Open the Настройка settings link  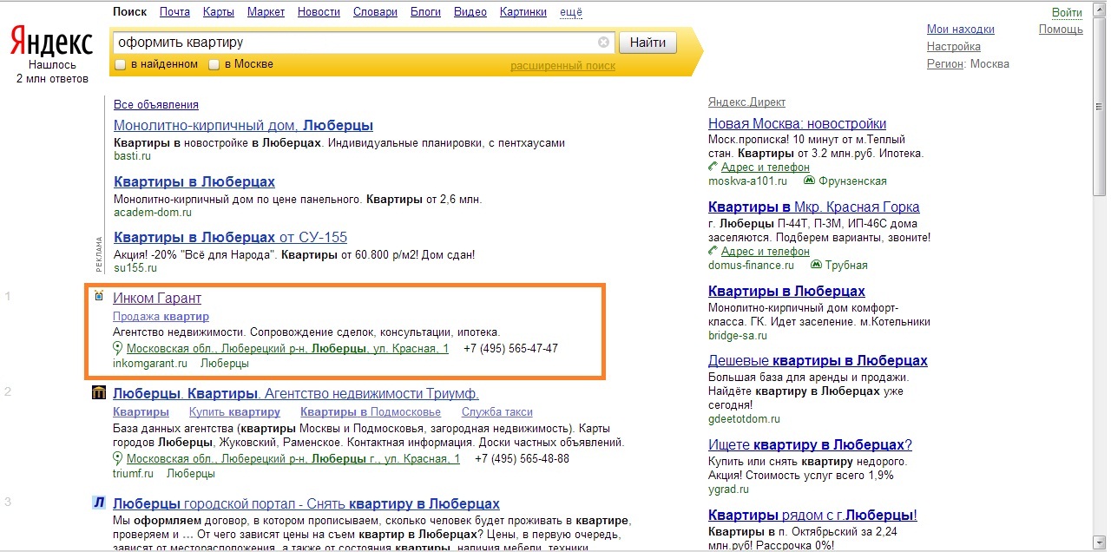point(954,47)
